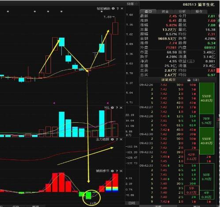Switch to the 分析 tab
The width and height of the screenshot is (220, 207).
tap(182, 12)
